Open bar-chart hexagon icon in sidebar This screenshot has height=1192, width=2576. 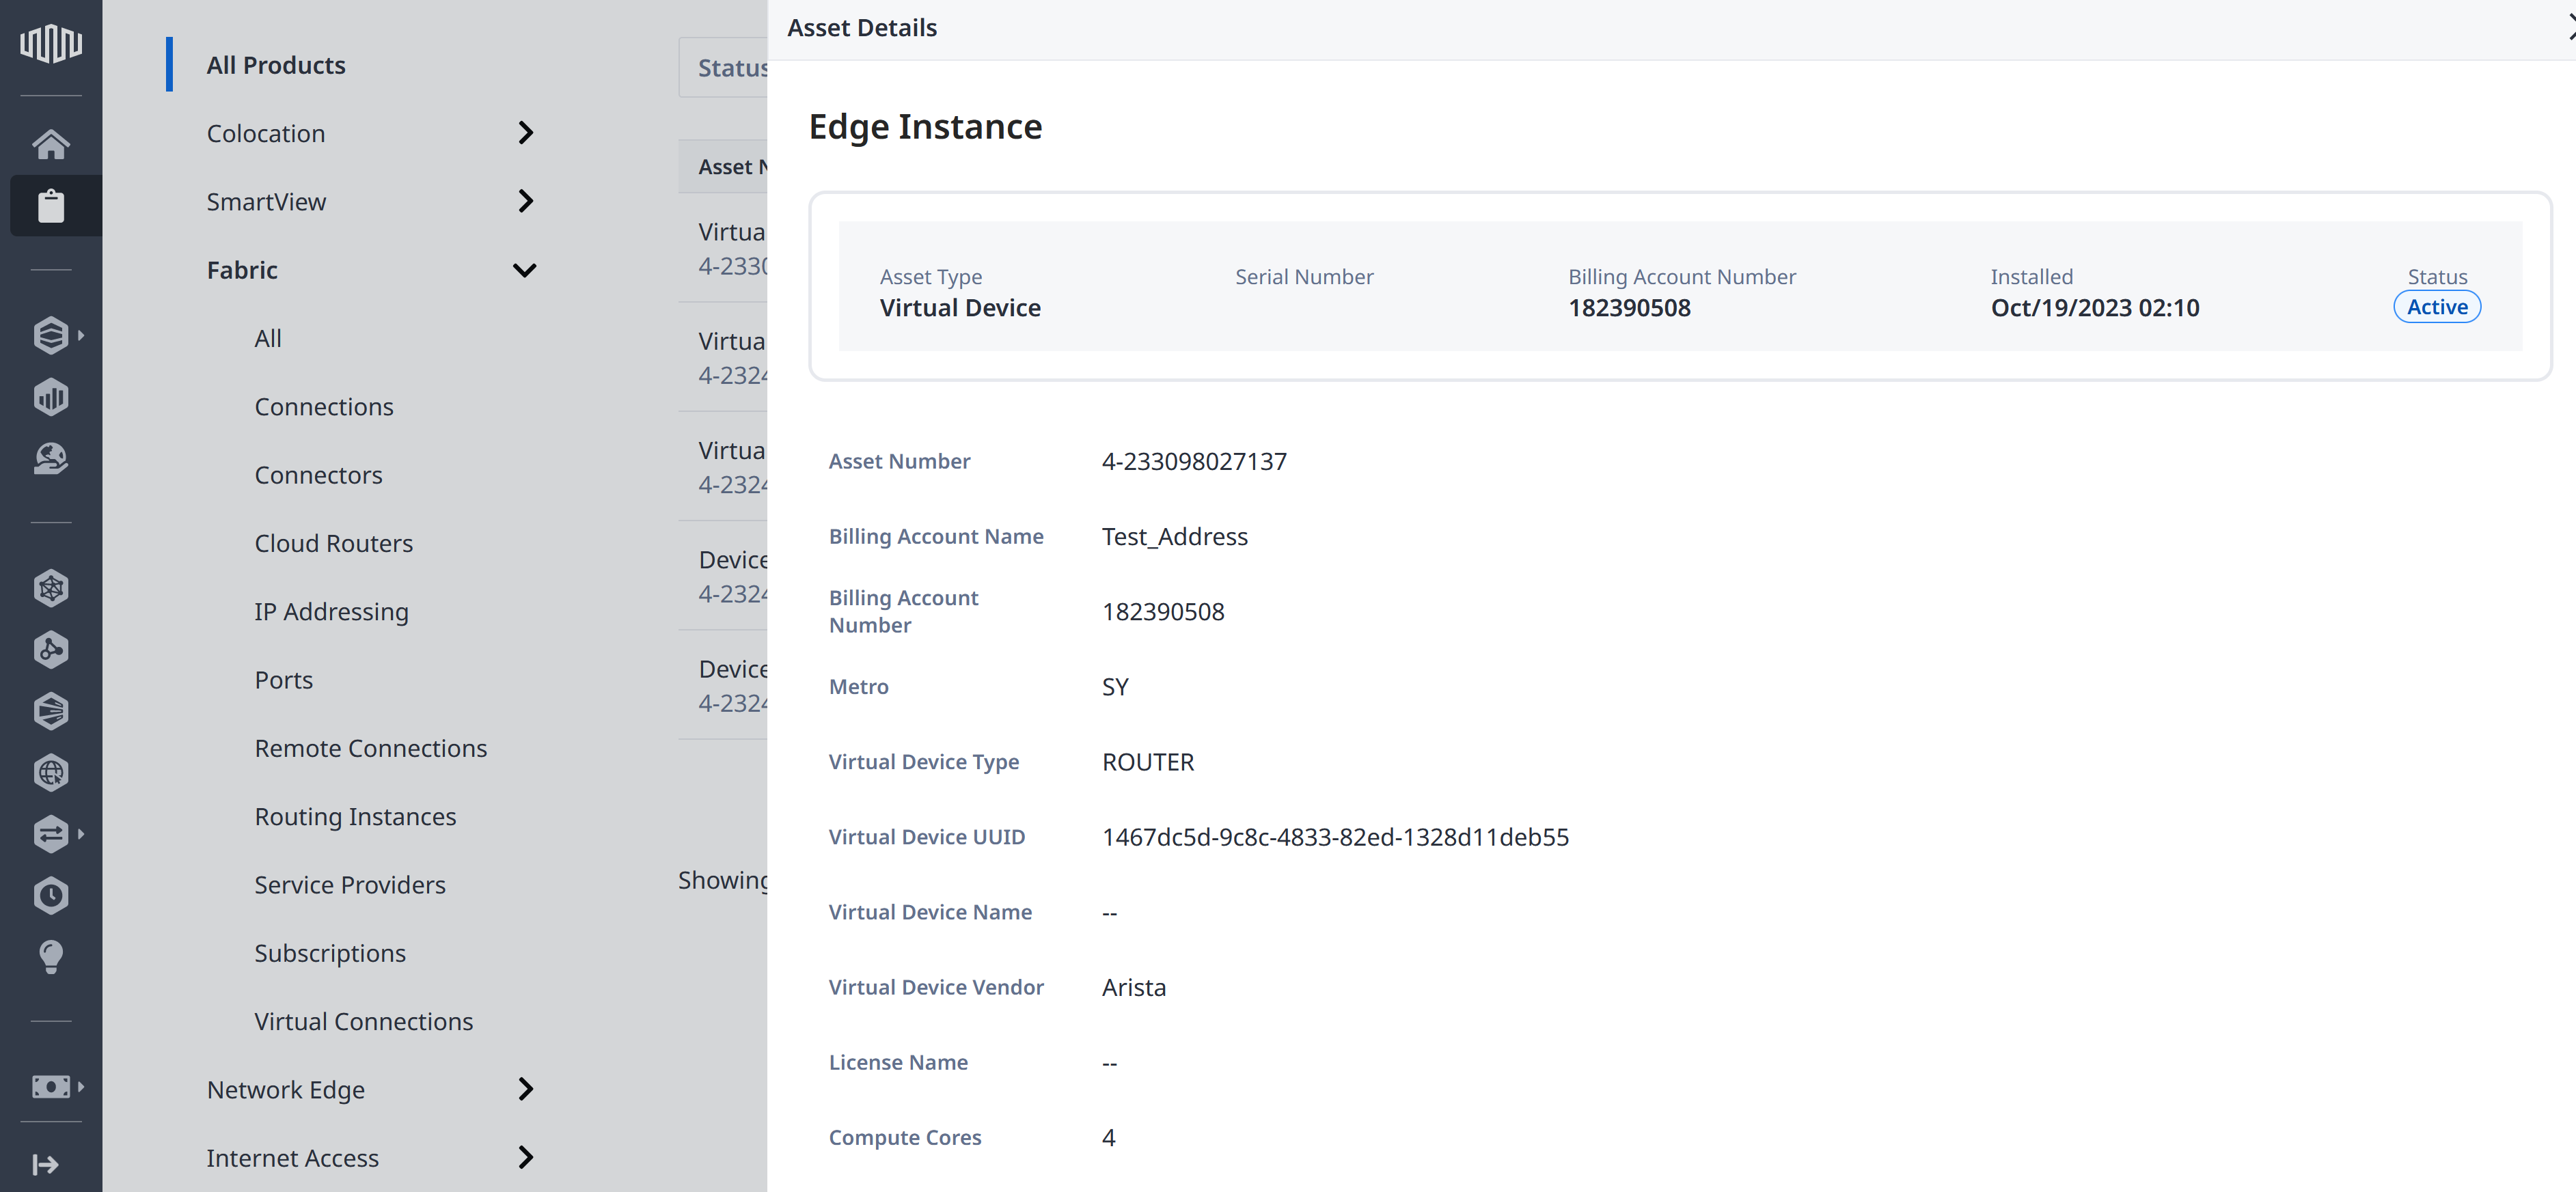pyautogui.click(x=51, y=397)
